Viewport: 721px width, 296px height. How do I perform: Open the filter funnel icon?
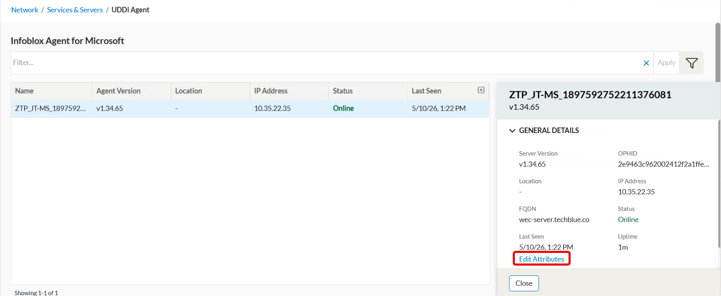[x=691, y=63]
